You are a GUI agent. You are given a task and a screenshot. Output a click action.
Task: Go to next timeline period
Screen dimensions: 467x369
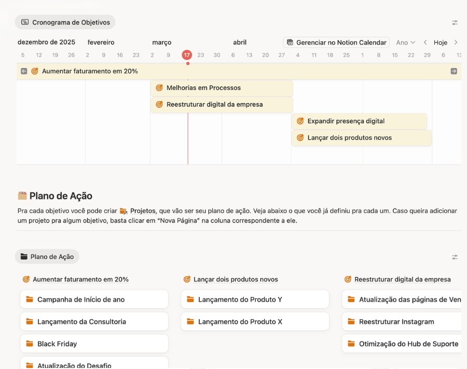(456, 43)
